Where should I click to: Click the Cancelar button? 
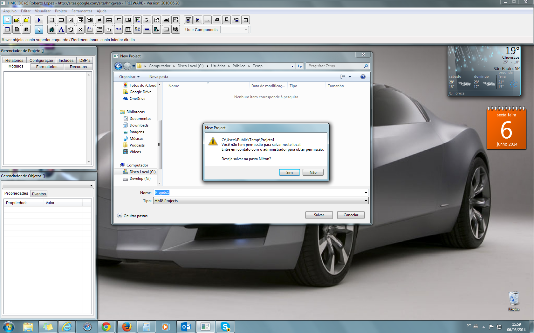[351, 215]
